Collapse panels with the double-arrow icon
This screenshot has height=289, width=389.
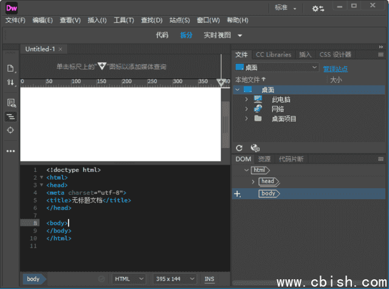coord(381,47)
